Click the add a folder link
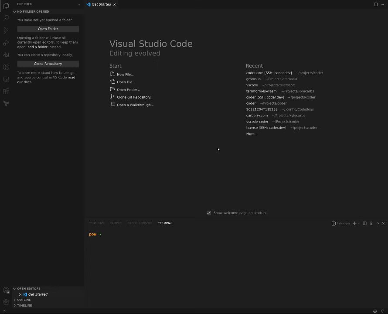The height and width of the screenshot is (314, 388). pyautogui.click(x=37, y=47)
